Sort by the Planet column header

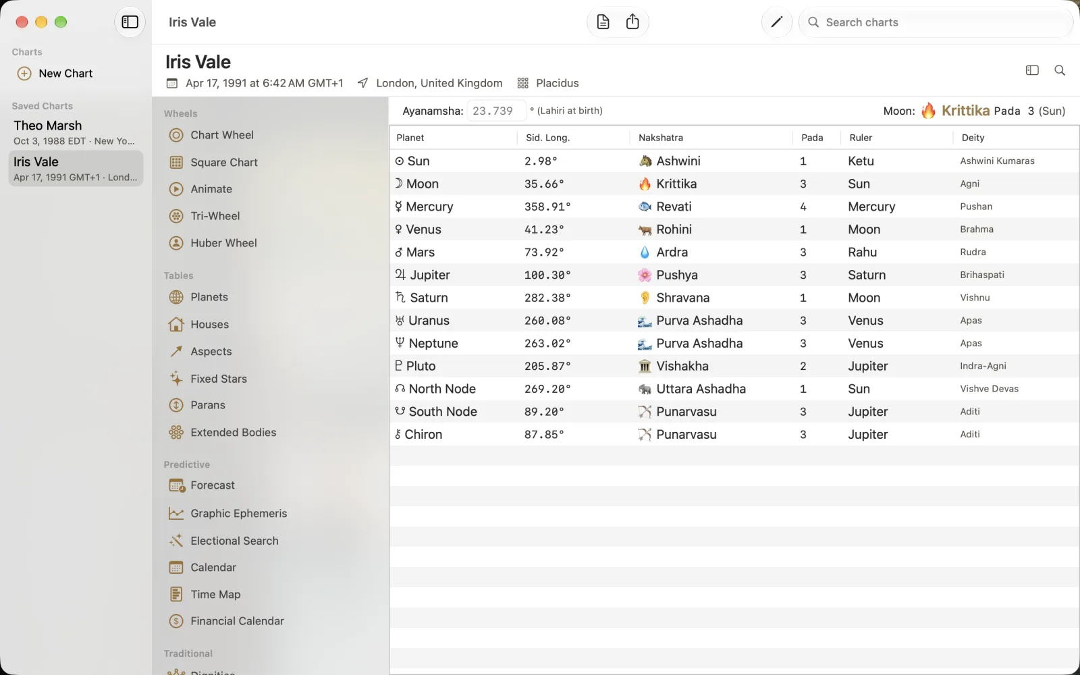tap(453, 138)
